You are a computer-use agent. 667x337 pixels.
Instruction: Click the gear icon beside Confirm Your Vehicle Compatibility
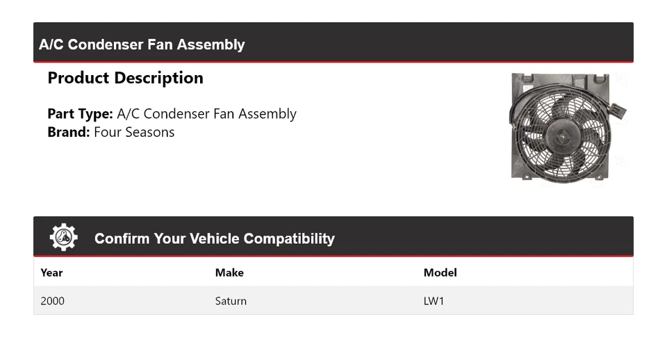pyautogui.click(x=64, y=238)
